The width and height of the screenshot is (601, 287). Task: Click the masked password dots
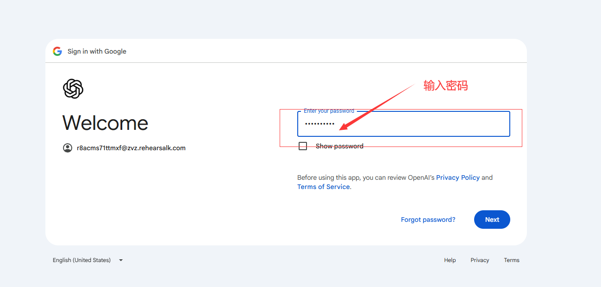pyautogui.click(x=319, y=124)
